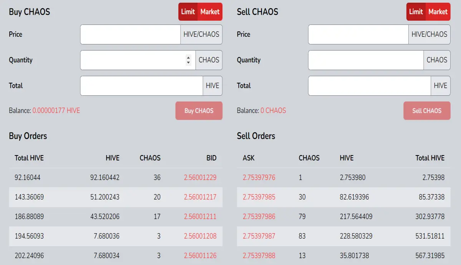
Task: Pick the bid price 2.56001229
Action: click(200, 178)
